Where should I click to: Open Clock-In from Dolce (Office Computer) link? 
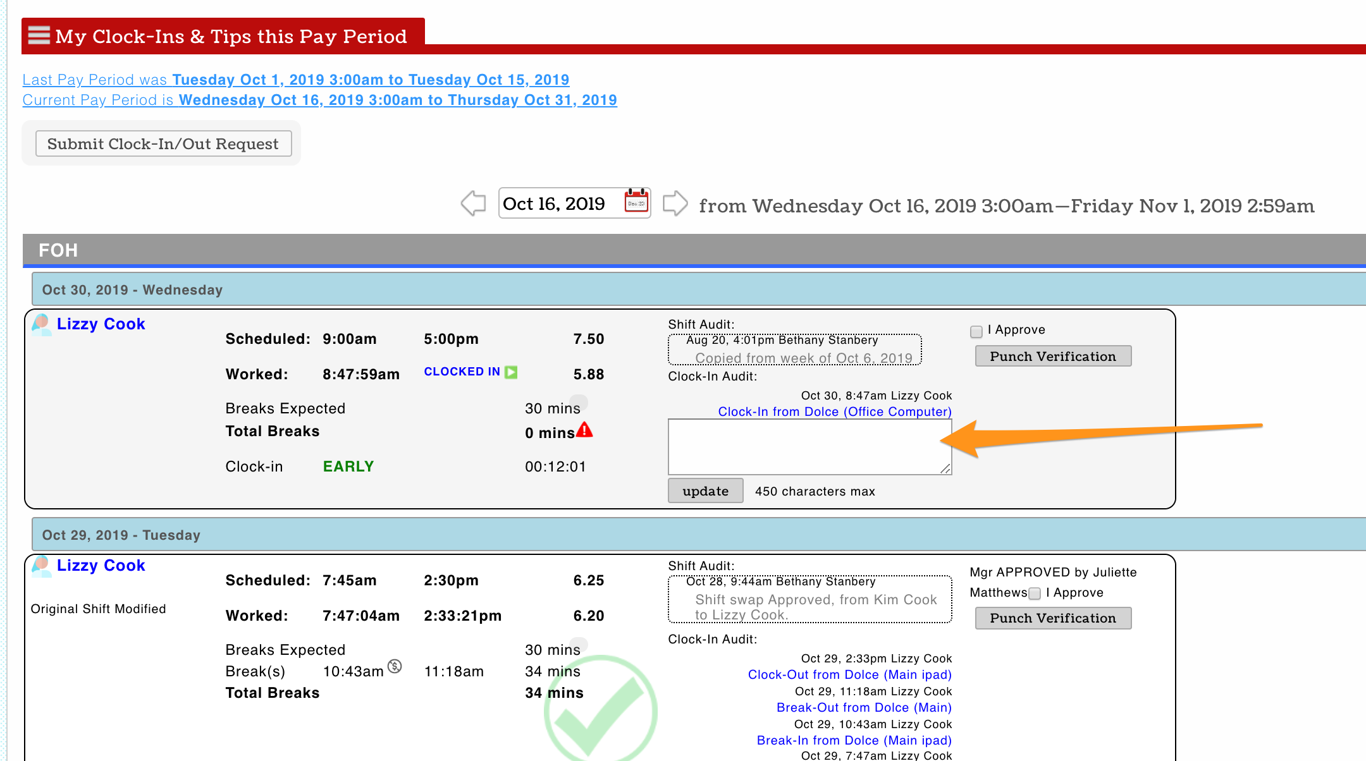coord(834,411)
